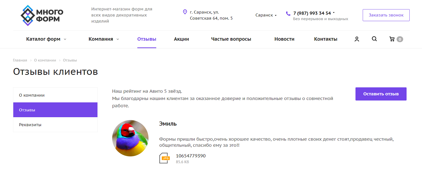Screen dimensions: 422x176
Task: Open the Новости page from navigation
Action: pos(284,39)
